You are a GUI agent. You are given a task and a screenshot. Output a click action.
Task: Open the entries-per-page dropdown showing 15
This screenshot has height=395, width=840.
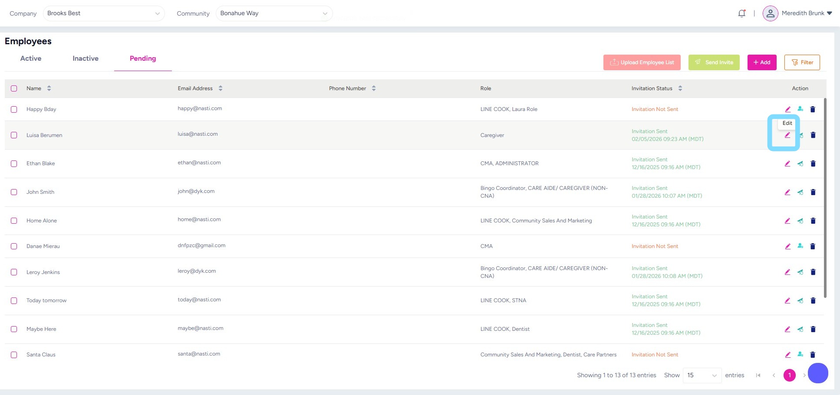click(702, 375)
